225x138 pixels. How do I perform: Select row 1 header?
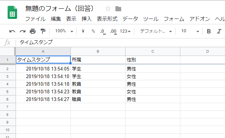(x=8, y=60)
